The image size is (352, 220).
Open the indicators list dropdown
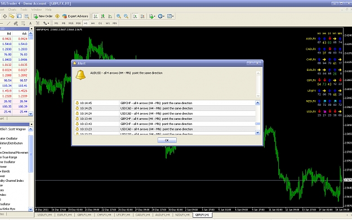[152, 16]
